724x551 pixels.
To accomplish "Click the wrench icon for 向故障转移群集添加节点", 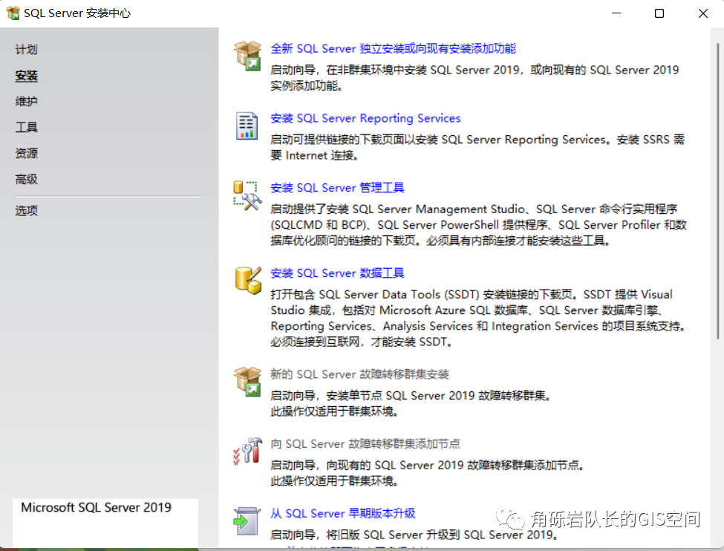I will tap(247, 449).
